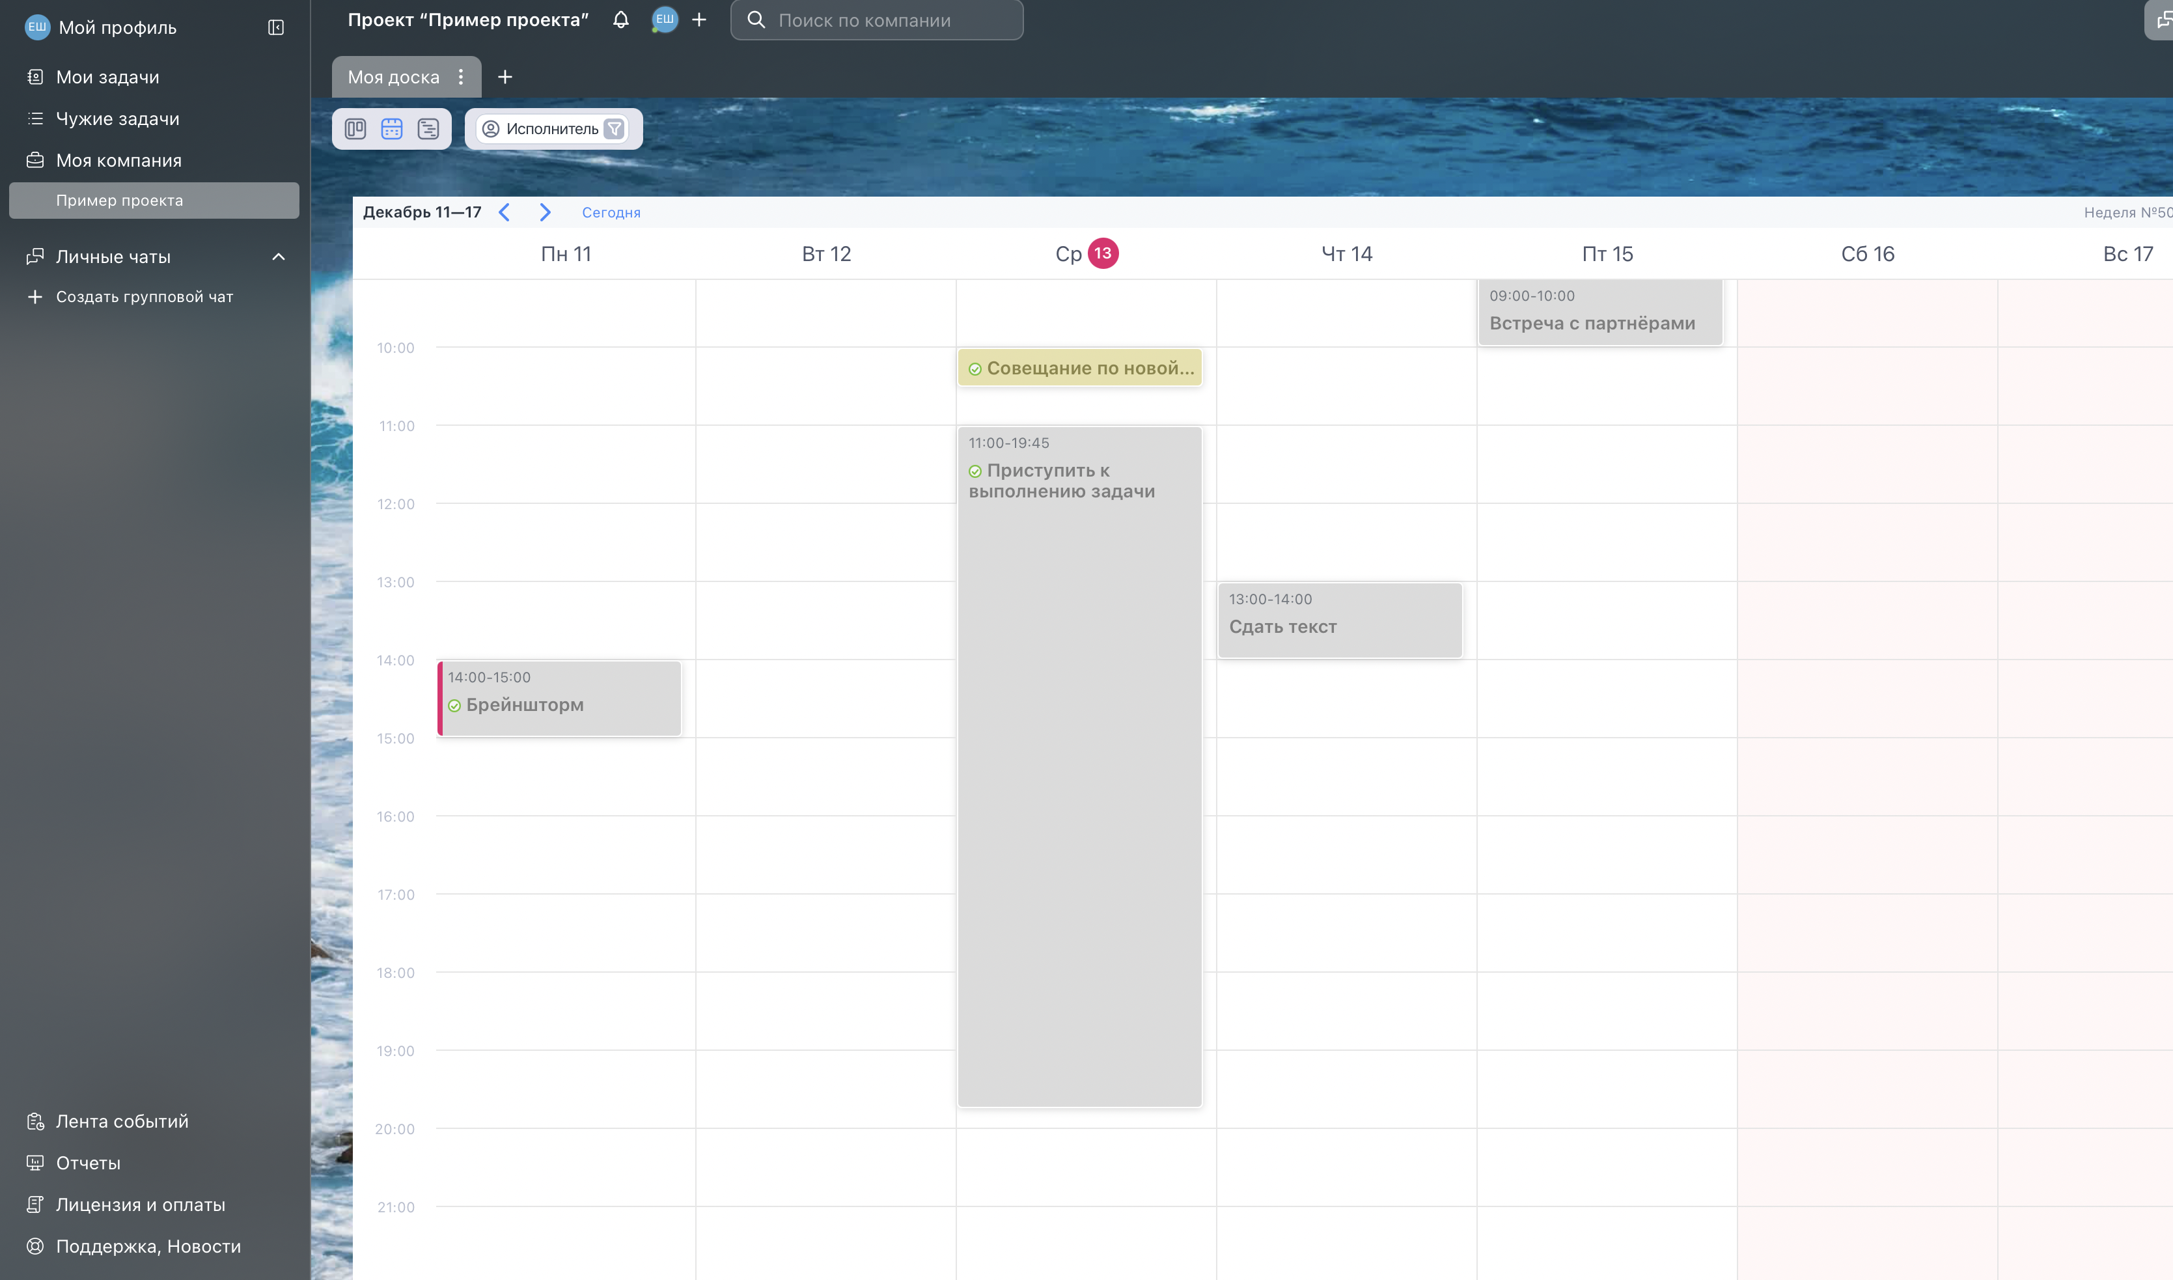Click the Отчеты icon
2173x1280 pixels.
point(35,1163)
